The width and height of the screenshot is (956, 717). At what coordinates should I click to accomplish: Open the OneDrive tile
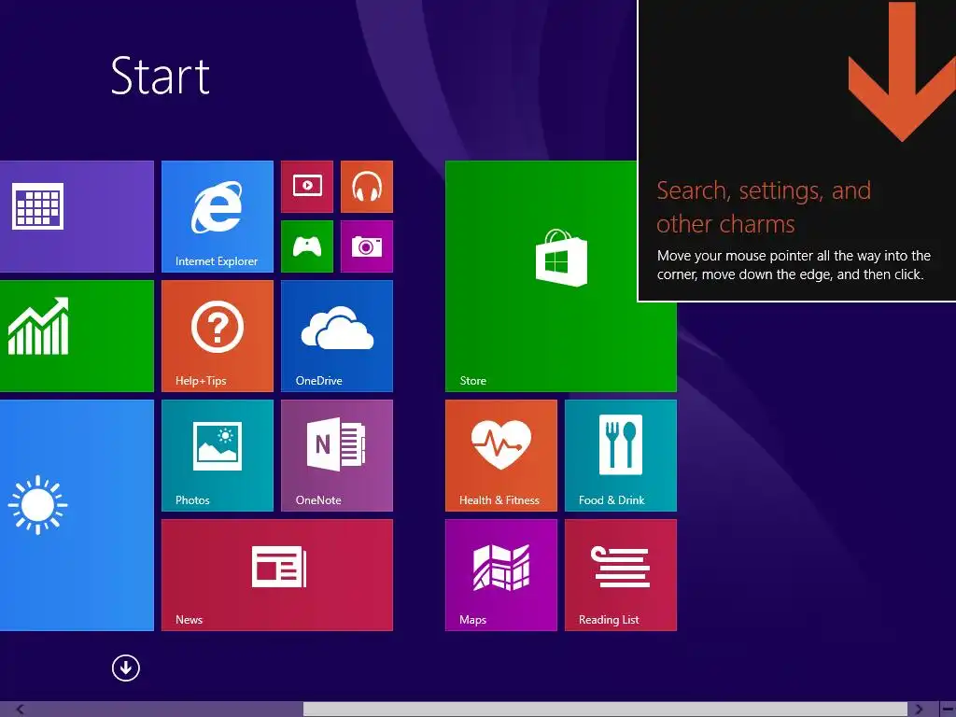[336, 336]
